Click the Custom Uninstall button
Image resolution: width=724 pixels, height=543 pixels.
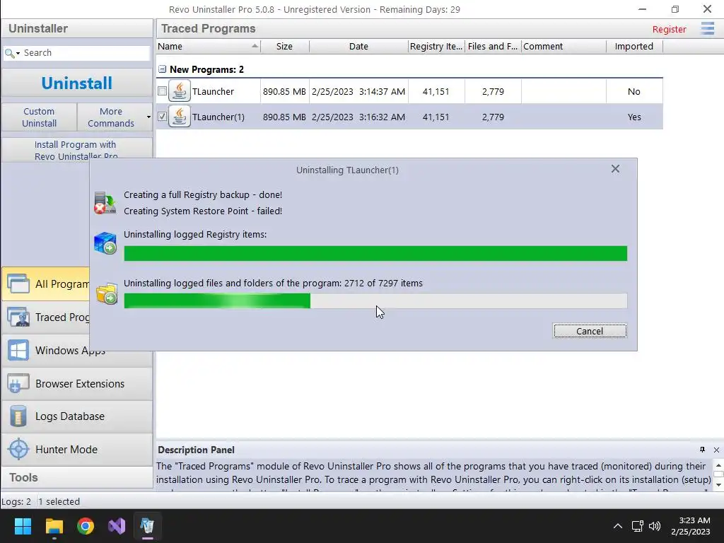point(40,117)
